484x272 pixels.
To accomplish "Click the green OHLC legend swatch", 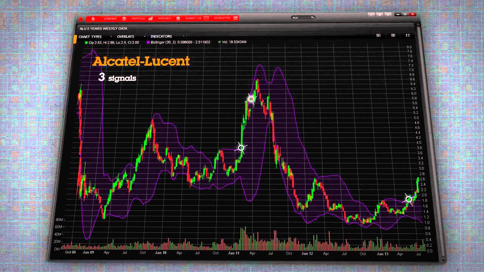I will (86, 42).
